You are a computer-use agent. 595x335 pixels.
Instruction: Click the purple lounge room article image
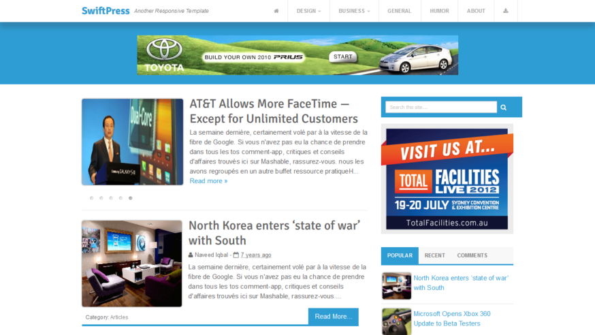point(131,264)
